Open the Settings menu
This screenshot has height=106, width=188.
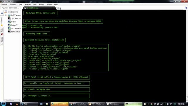(41, 4)
